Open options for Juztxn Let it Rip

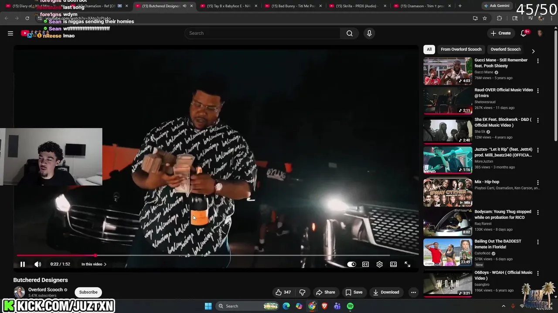[x=538, y=150]
